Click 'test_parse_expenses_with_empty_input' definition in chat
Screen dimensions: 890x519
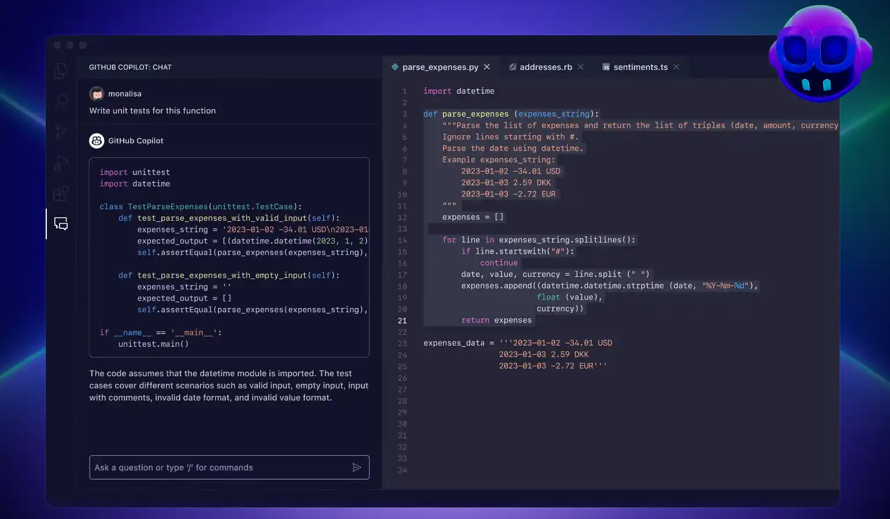229,275
